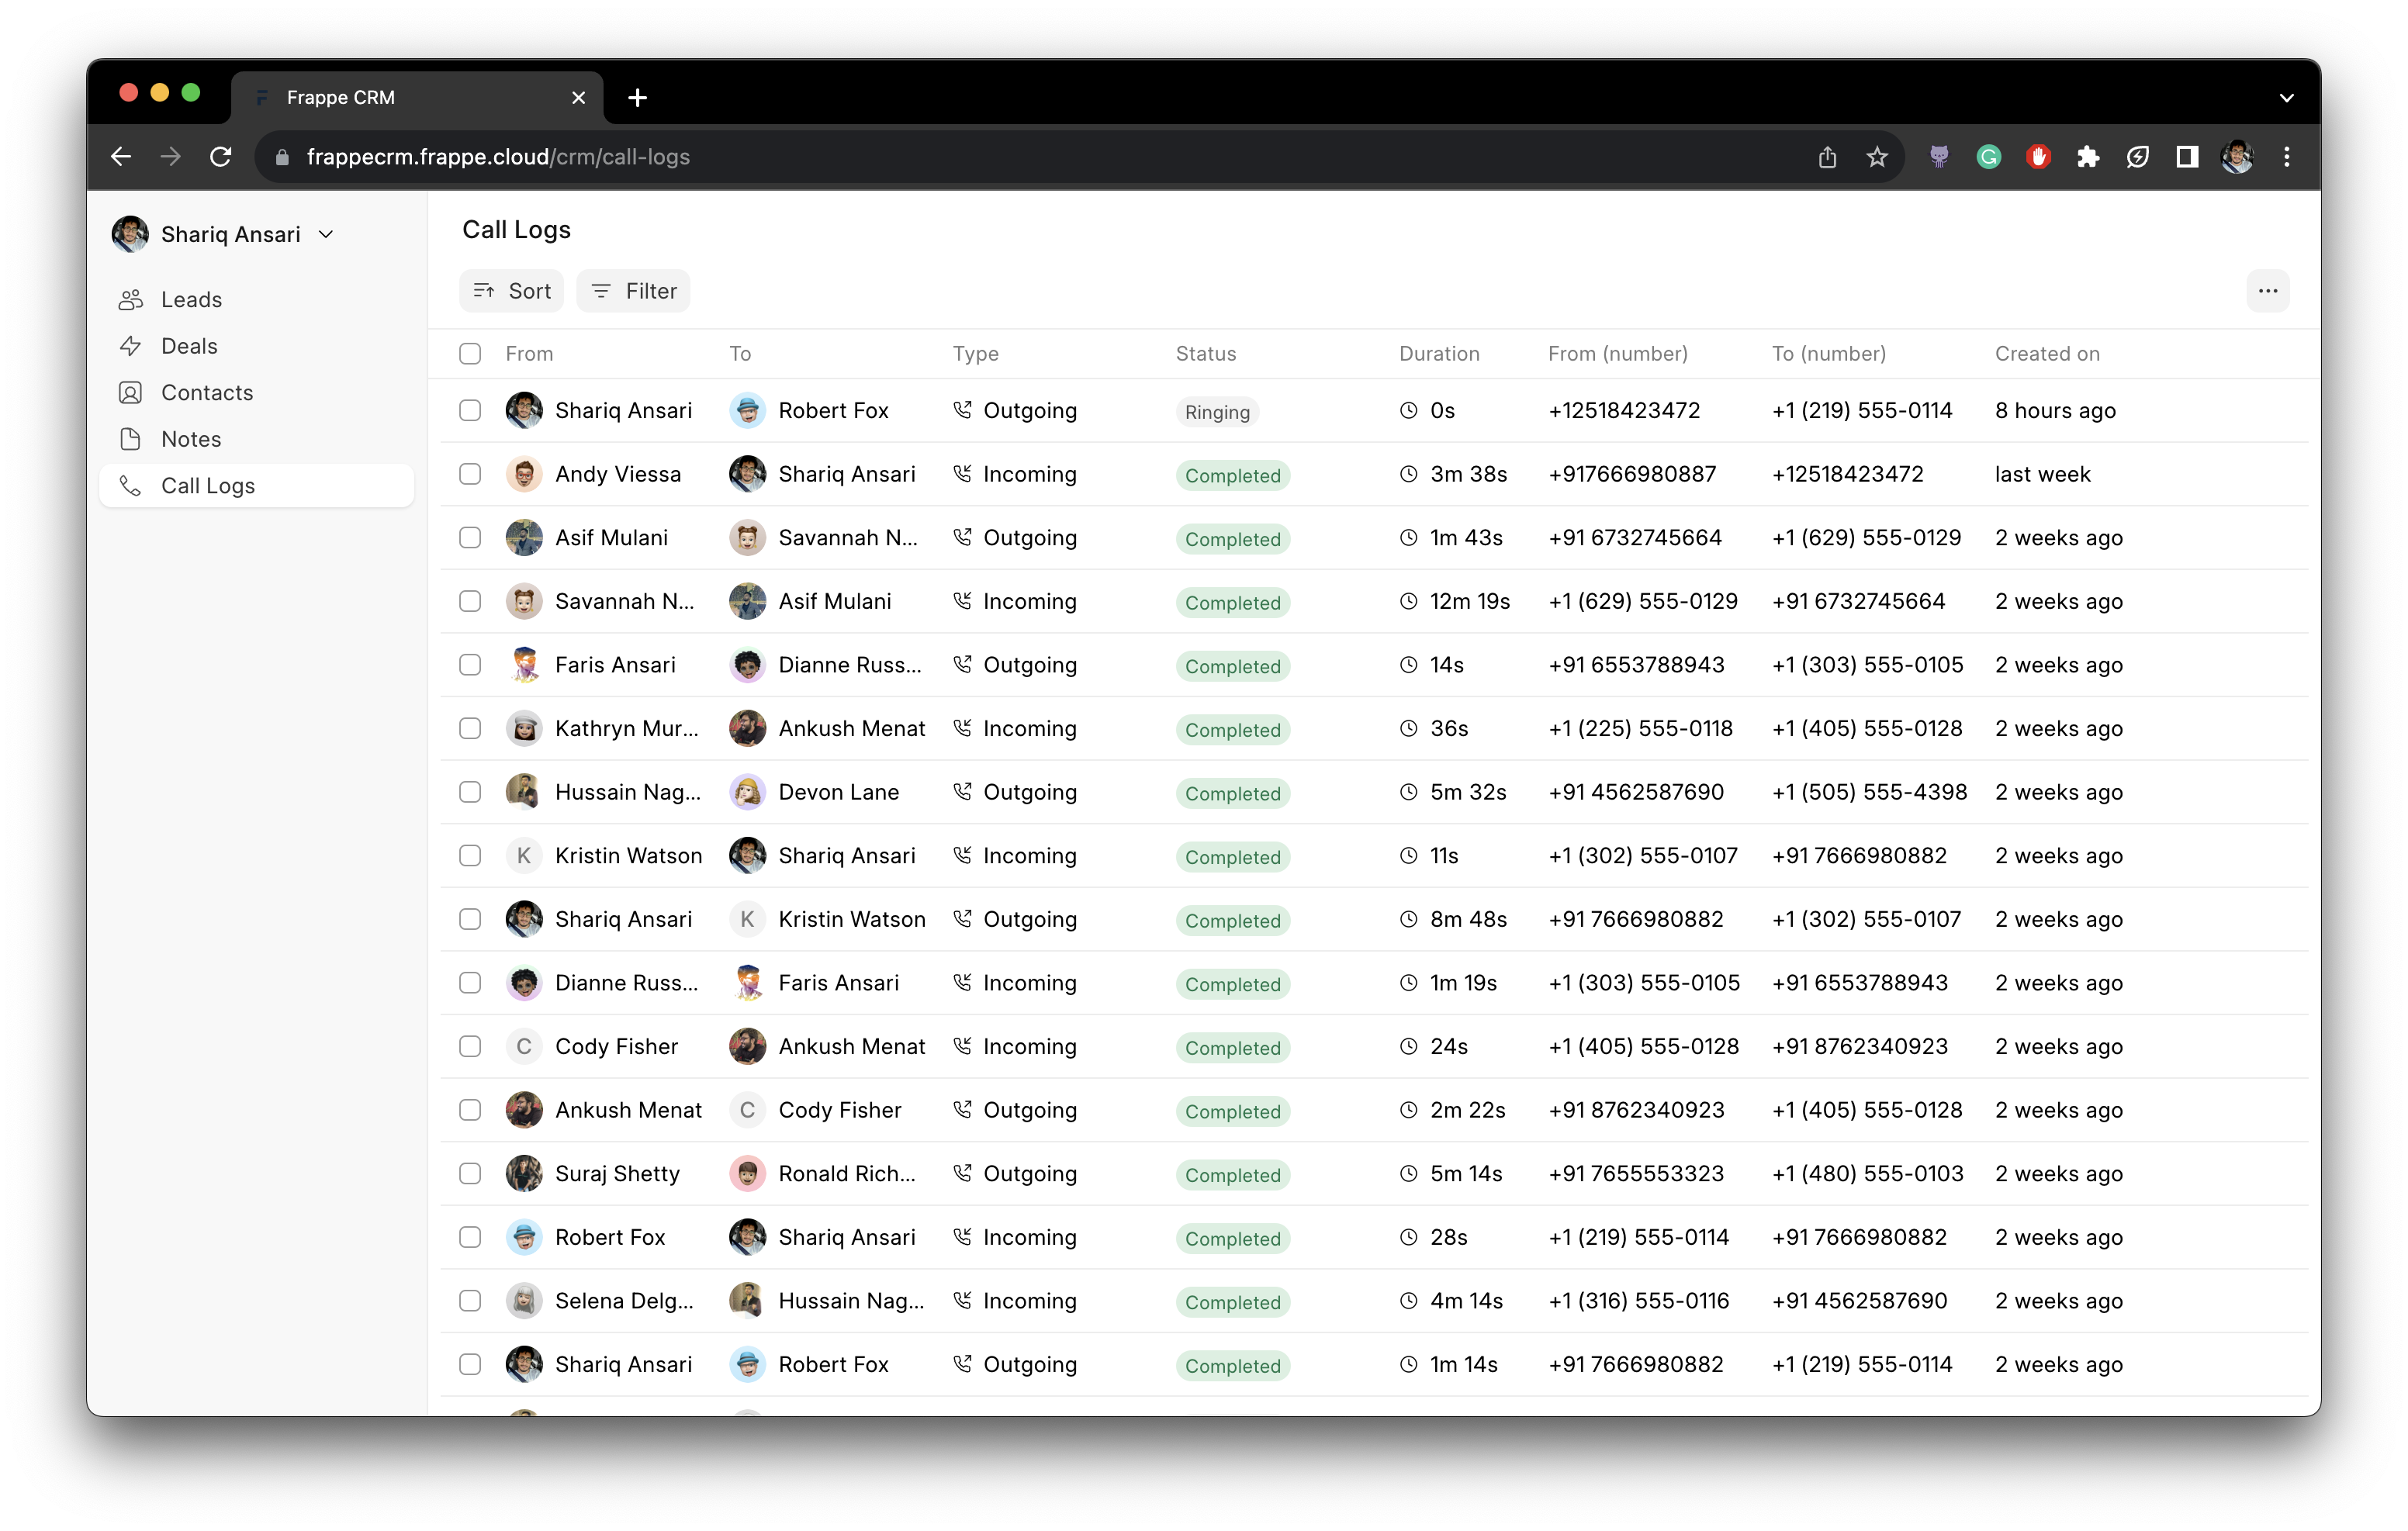
Task: Open the Sort options
Action: [511, 290]
